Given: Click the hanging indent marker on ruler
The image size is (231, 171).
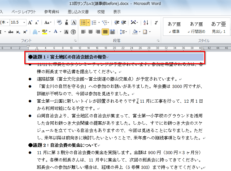Looking at the screenshot, I should click(37, 48).
